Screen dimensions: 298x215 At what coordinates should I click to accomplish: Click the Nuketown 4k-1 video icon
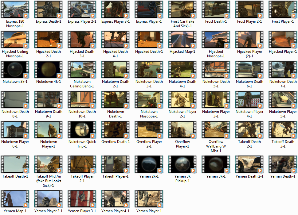click(49, 69)
